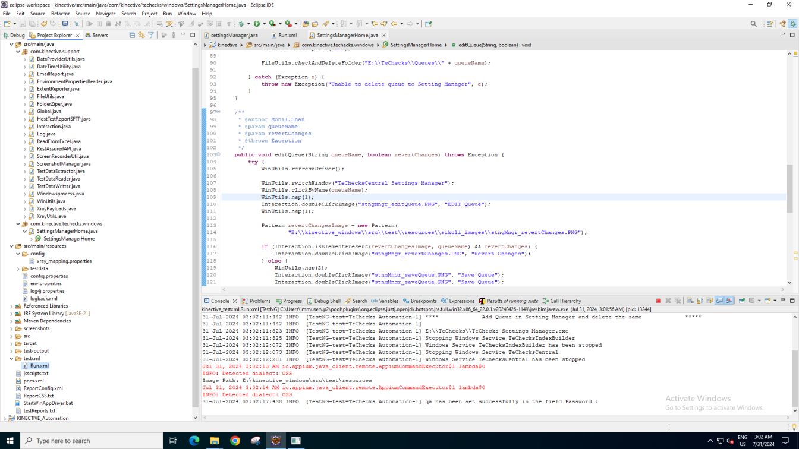The width and height of the screenshot is (799, 449).
Task: Click the Skip All Breakpoints icon
Action: point(77,24)
